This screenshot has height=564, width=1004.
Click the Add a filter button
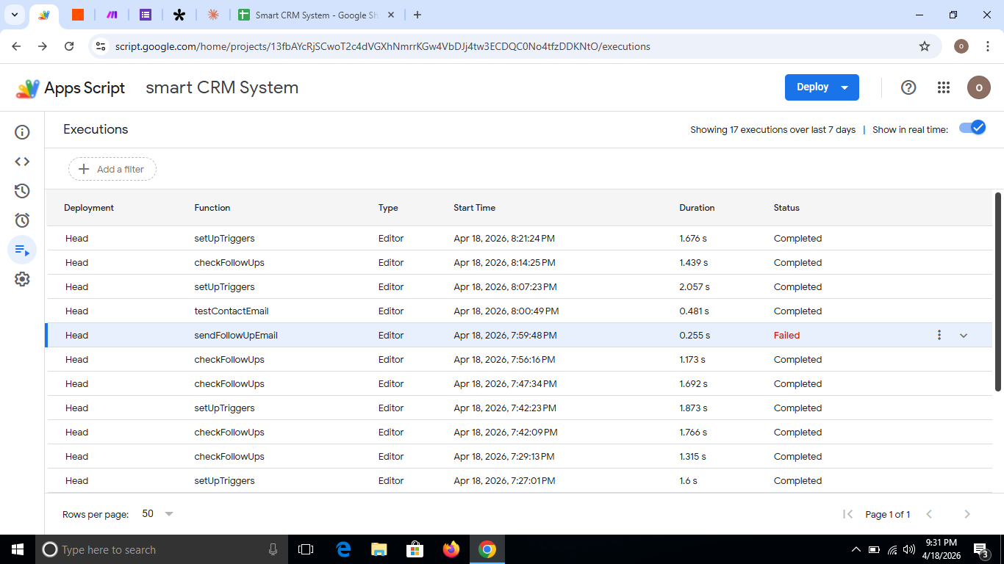pyautogui.click(x=112, y=169)
